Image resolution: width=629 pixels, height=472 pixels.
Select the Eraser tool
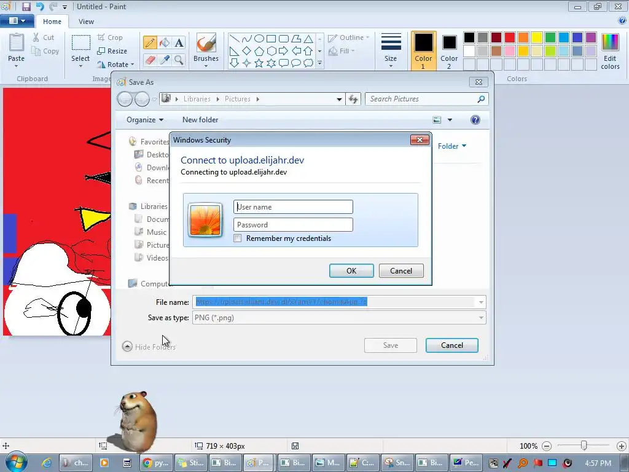pyautogui.click(x=150, y=60)
